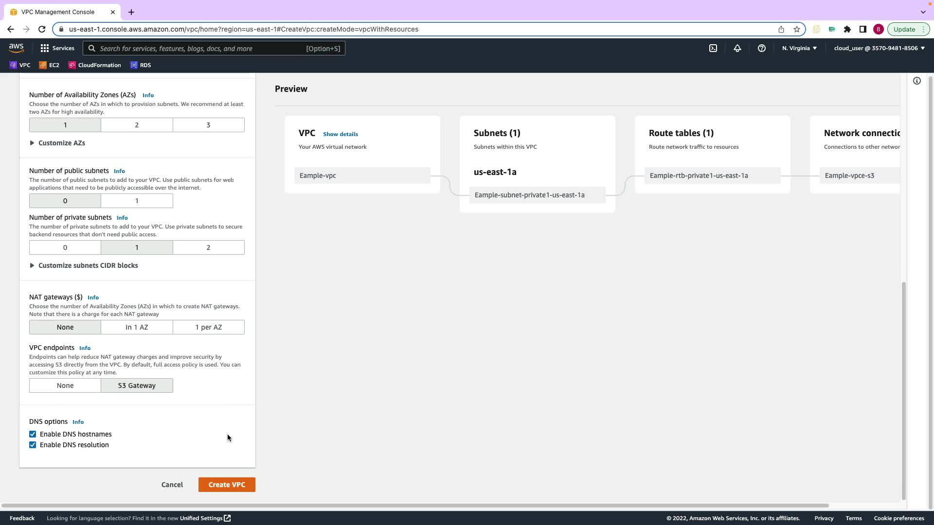The height and width of the screenshot is (525, 934).
Task: Uncheck Enable DNS hostnames
Action: point(33,434)
